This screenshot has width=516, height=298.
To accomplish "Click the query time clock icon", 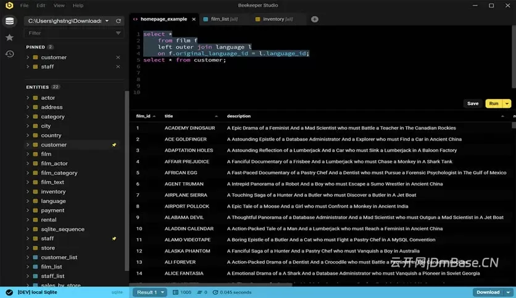I will pyautogui.click(x=215, y=292).
